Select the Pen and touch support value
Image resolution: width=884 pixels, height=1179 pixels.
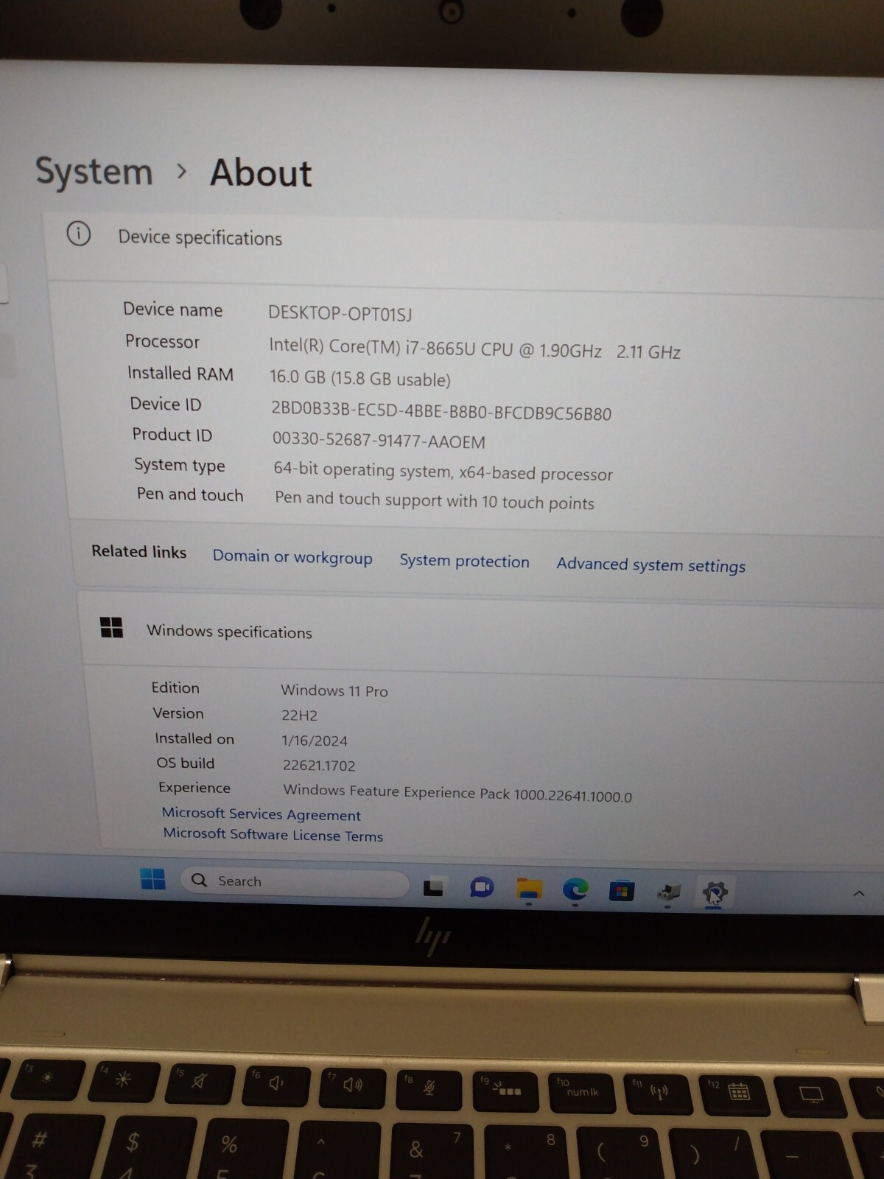[434, 500]
